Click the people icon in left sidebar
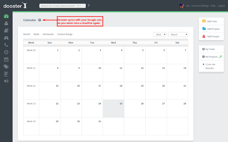This screenshot has width=228, height=142. pyautogui.click(x=6, y=23)
